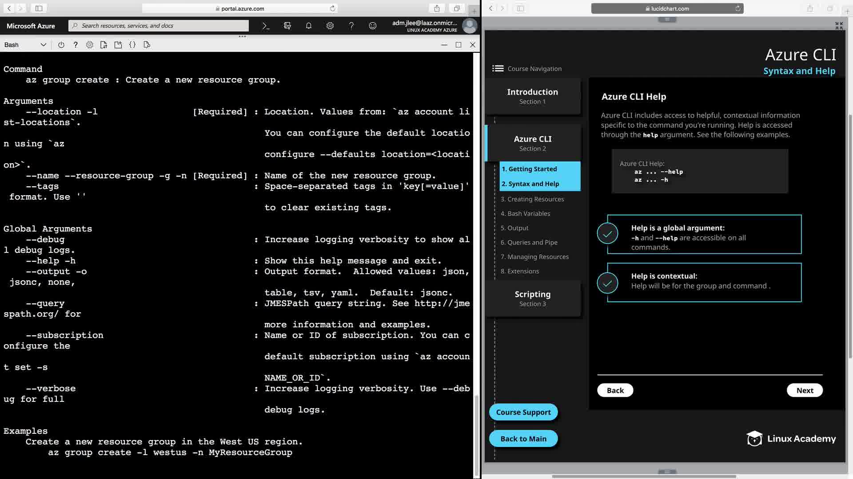Click upload/download files icon in shell toolbar
Viewport: 853px width, 479px height.
104,45
